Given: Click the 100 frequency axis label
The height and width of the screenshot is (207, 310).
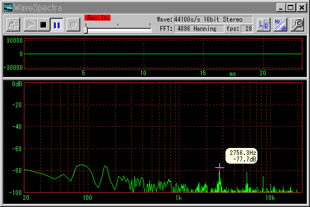Looking at the screenshot, I should [x=87, y=198].
